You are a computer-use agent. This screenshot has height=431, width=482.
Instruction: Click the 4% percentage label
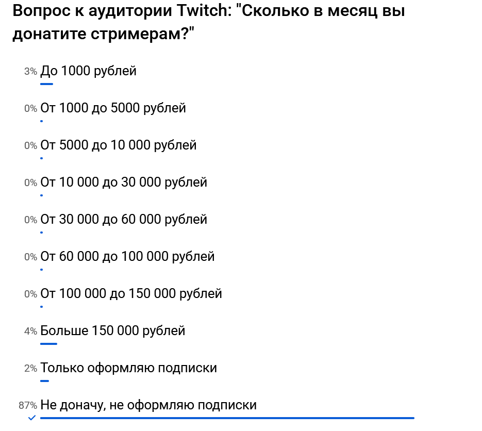point(30,331)
